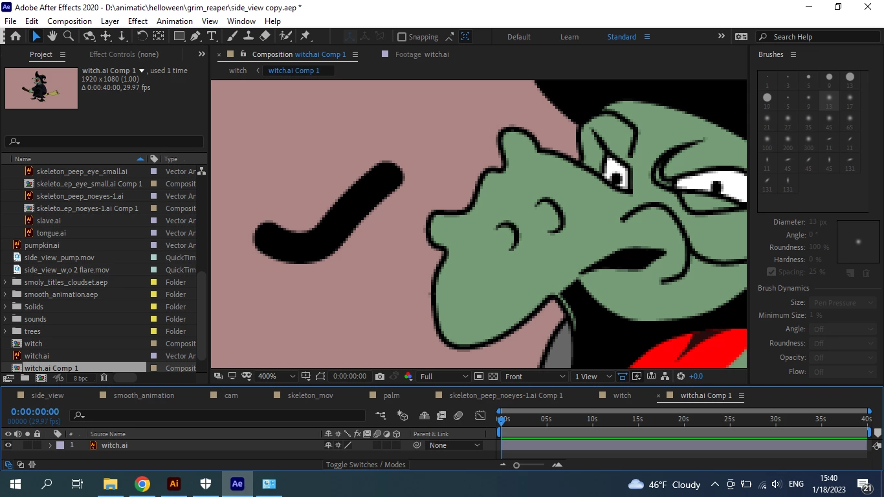The image size is (884, 497).
Task: Toggle the Spacing checkbox in Brushes
Action: click(771, 272)
